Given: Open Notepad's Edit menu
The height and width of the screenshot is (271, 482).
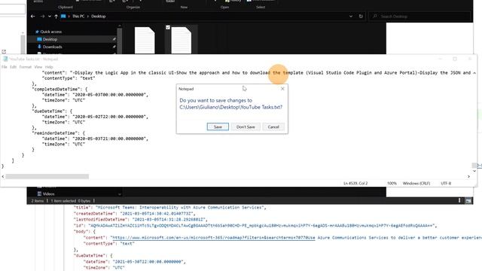Looking at the screenshot, I should pos(13,67).
